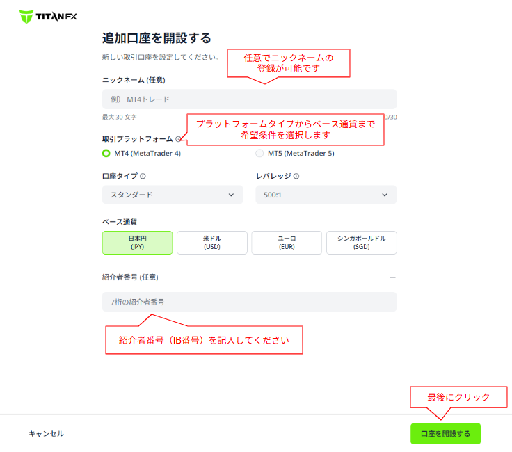Select the MT4 (MetaTrader 4) radio button

[106, 154]
